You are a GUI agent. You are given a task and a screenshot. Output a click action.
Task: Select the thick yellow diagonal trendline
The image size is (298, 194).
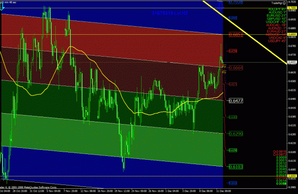click(245, 33)
